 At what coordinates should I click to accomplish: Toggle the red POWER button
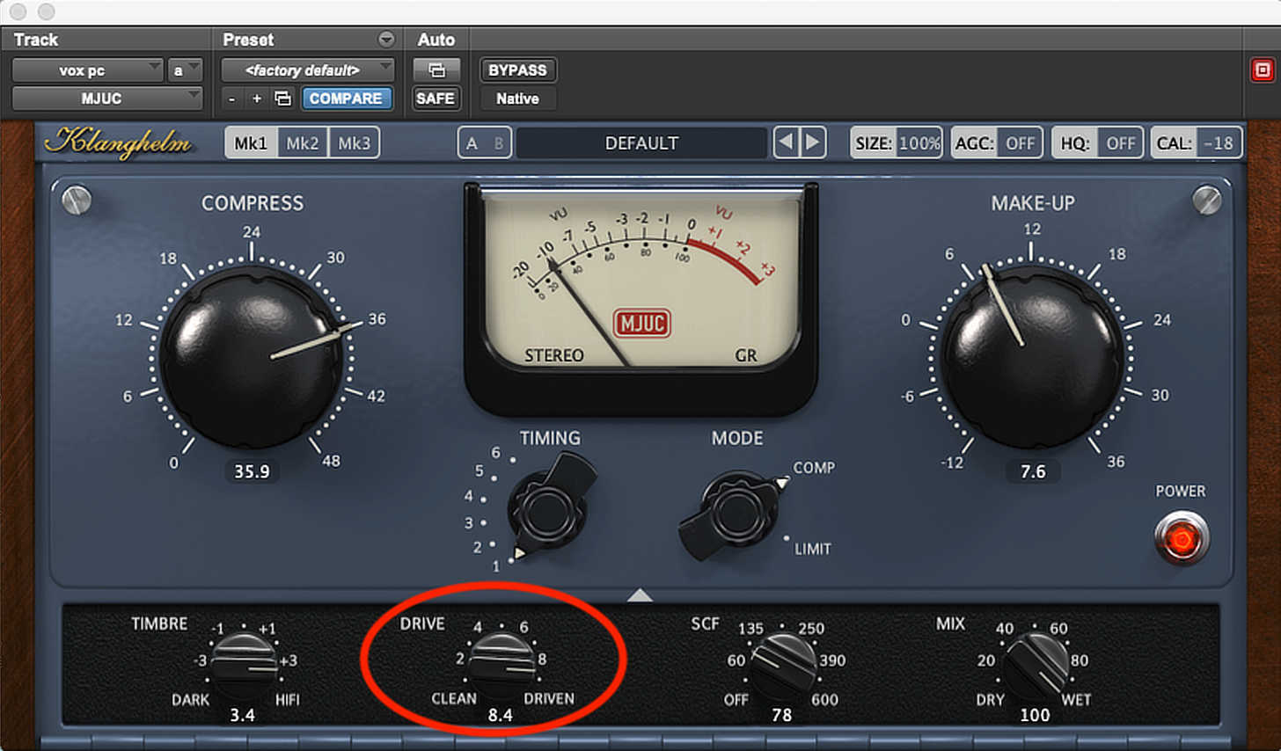(1182, 538)
